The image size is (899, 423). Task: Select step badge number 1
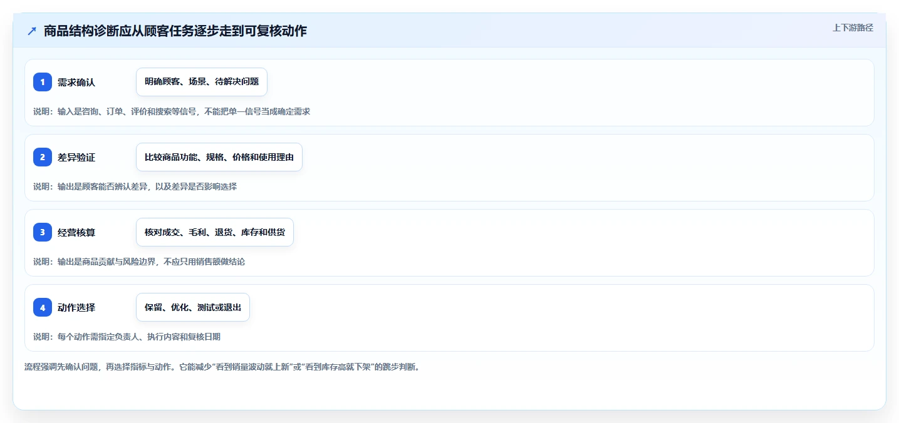[43, 82]
